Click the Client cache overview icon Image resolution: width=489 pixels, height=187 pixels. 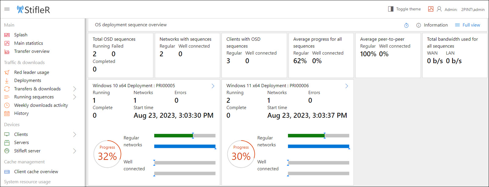coord(7,172)
